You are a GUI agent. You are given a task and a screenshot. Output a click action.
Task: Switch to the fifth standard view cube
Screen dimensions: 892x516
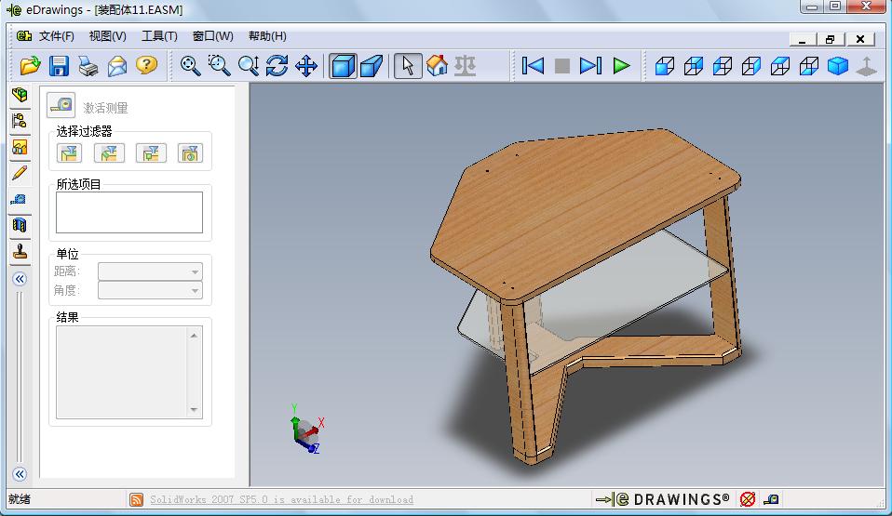click(780, 66)
